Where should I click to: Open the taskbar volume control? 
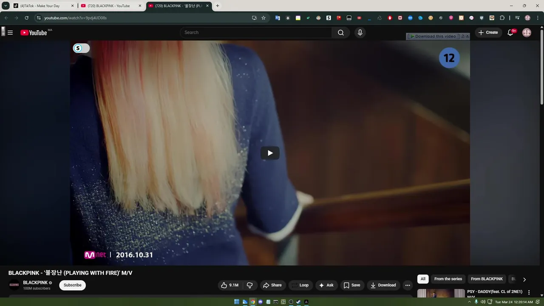(x=483, y=302)
